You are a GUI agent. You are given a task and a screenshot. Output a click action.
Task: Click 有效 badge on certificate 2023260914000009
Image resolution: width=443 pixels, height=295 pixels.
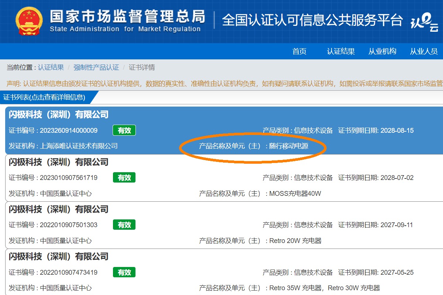[x=124, y=130]
